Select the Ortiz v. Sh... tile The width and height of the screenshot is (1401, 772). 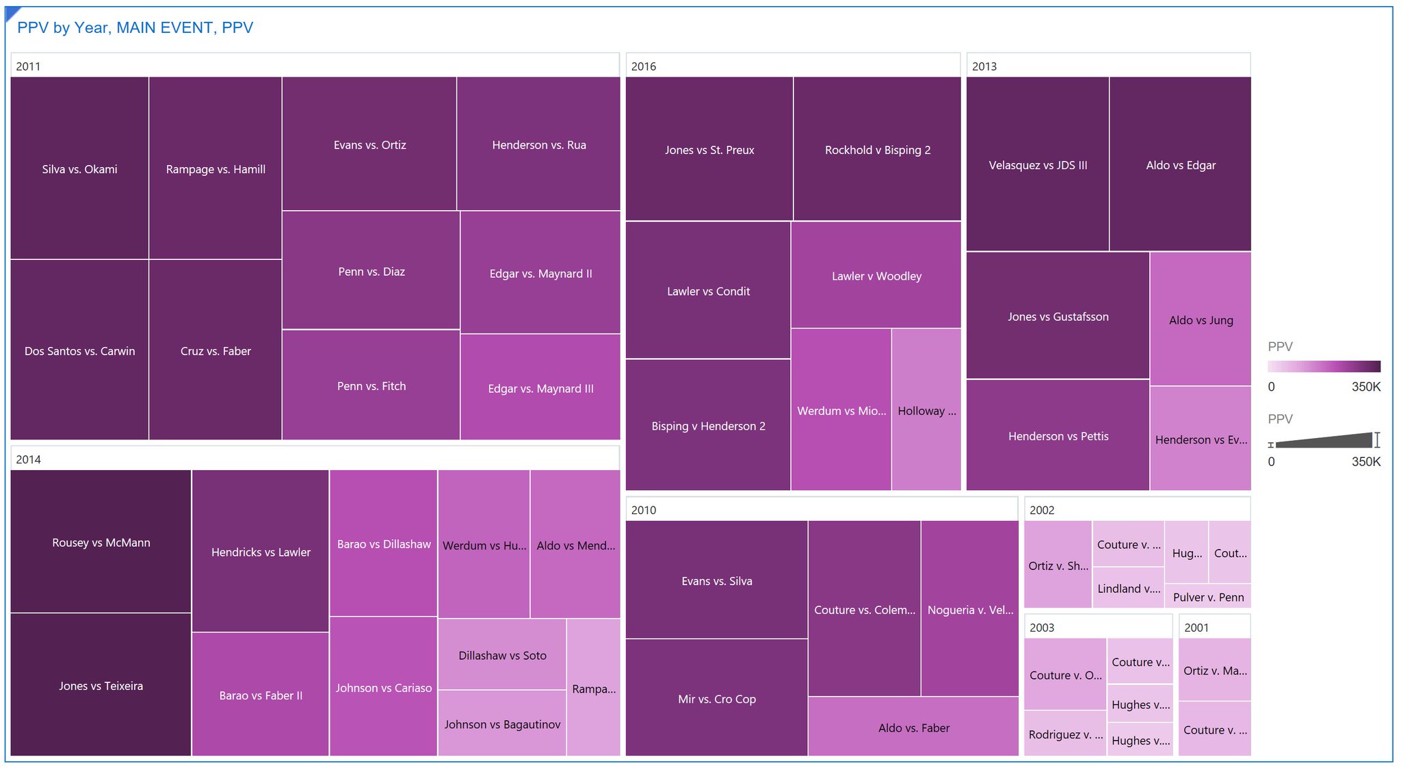tap(1058, 565)
